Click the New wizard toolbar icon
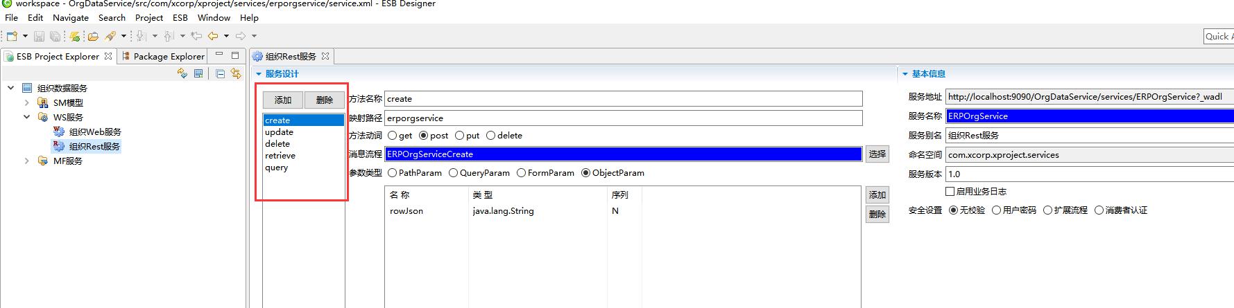The image size is (1234, 308). click(x=12, y=36)
